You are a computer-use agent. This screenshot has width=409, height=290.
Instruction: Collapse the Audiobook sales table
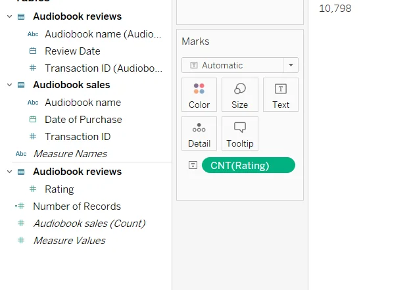coord(9,85)
